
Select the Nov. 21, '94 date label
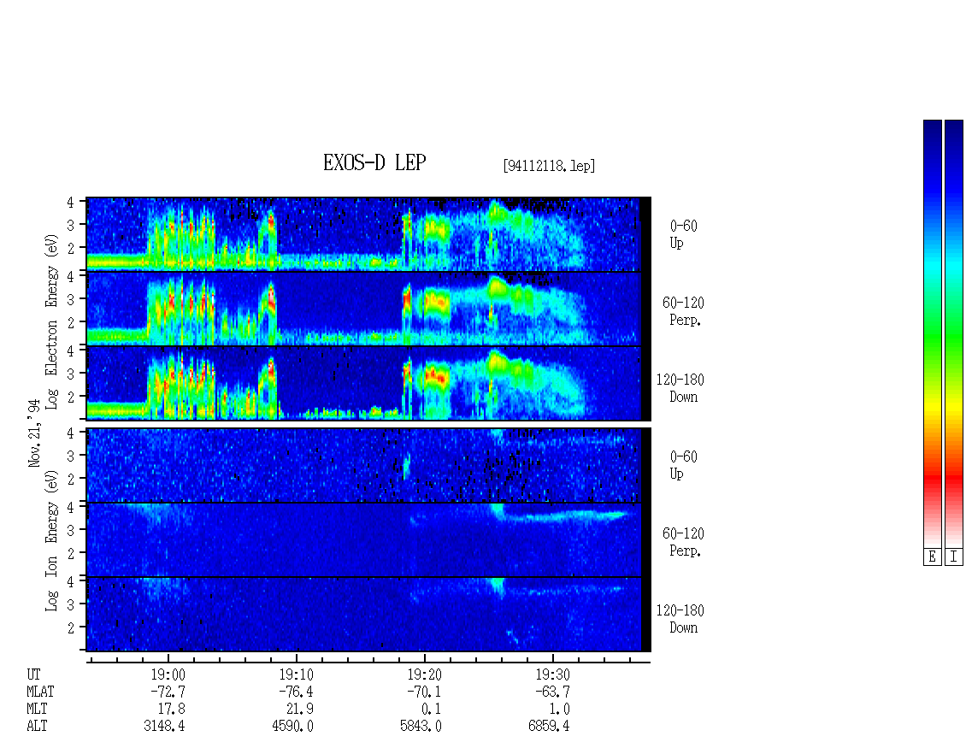(34, 433)
